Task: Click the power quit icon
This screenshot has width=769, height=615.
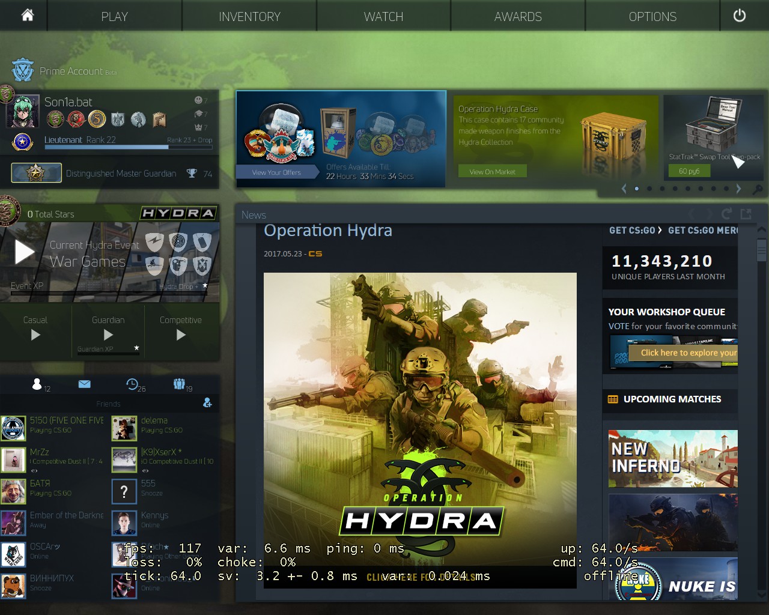Action: 740,16
